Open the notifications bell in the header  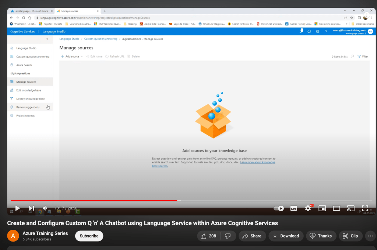(301, 31)
